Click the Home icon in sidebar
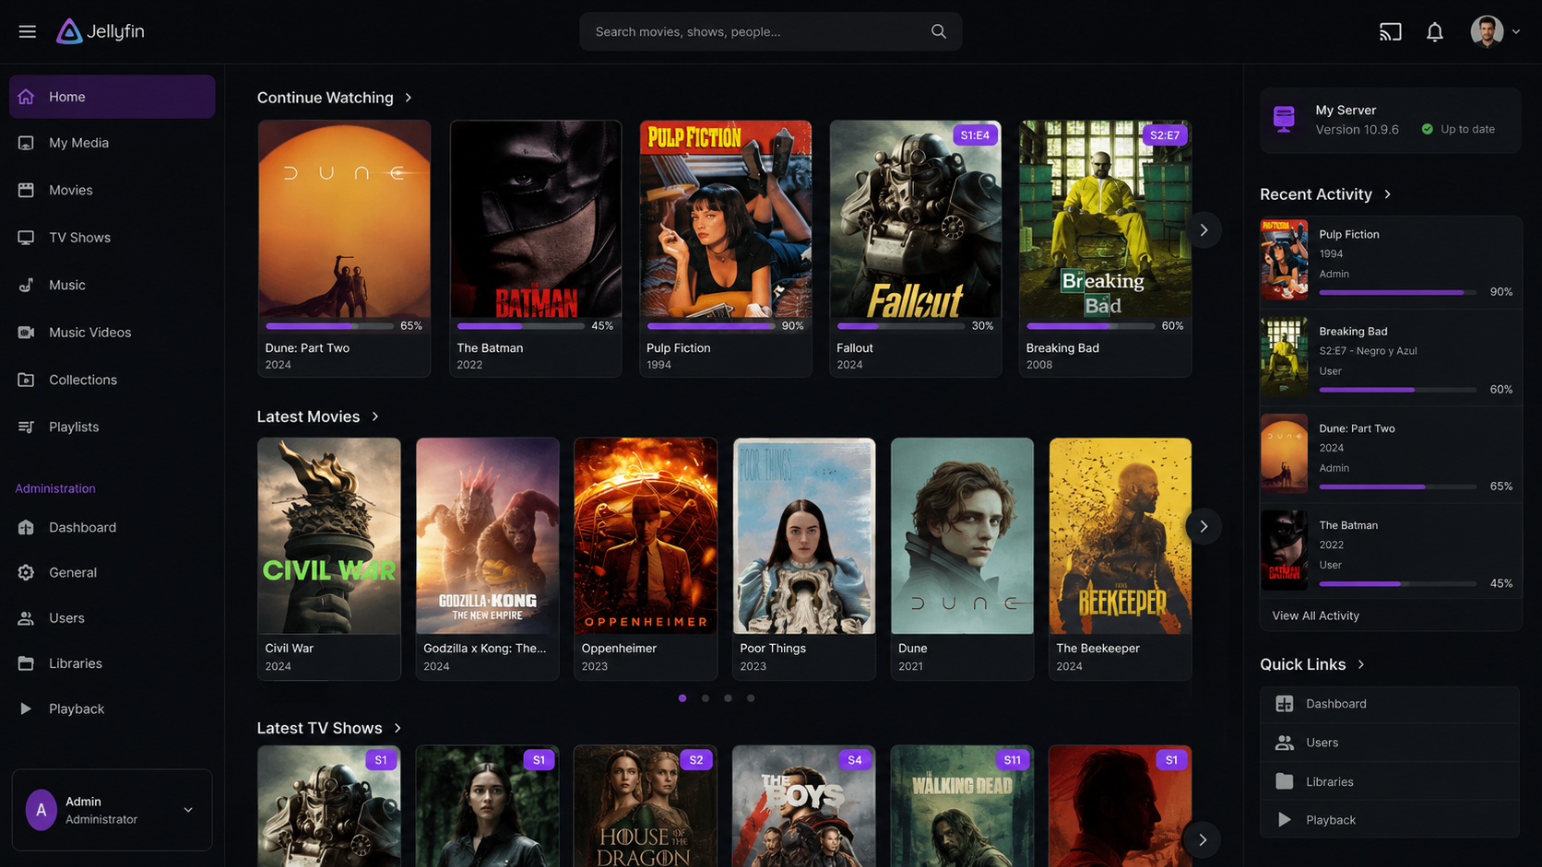 coord(26,97)
